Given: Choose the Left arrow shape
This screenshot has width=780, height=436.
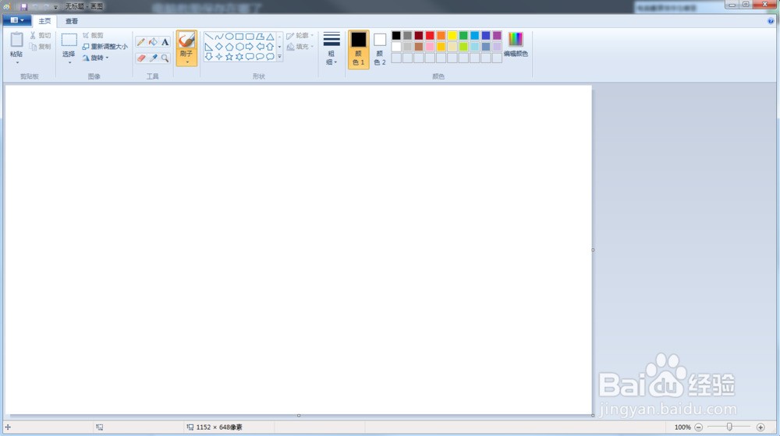Looking at the screenshot, I should click(260, 47).
